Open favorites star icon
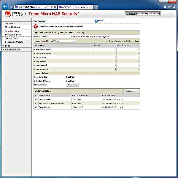 (x=169, y=7)
